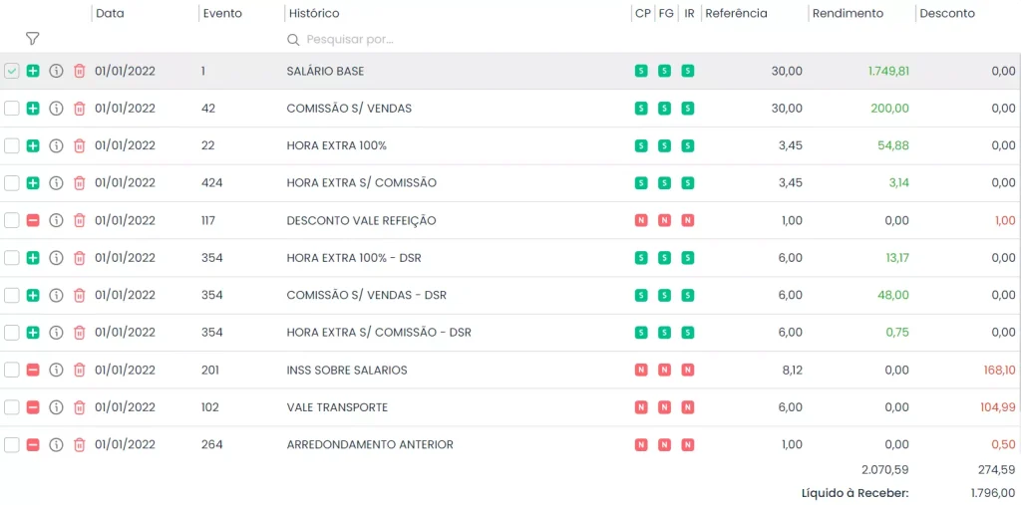Open info for INSS SOBRE SALARIOS row
1021x505 pixels.
point(56,371)
